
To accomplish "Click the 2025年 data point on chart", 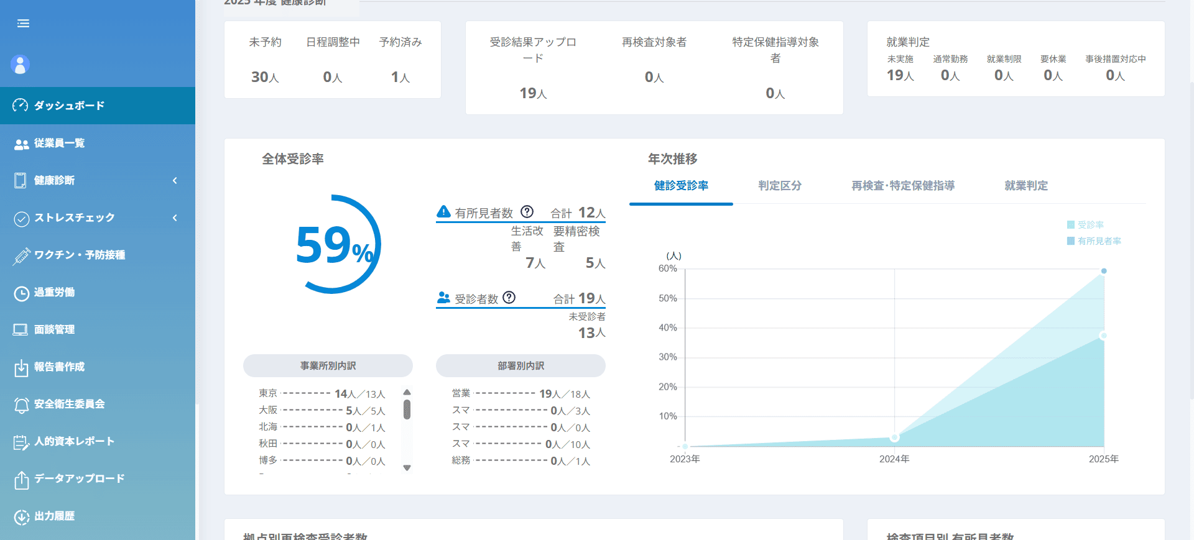I will click(x=1104, y=271).
